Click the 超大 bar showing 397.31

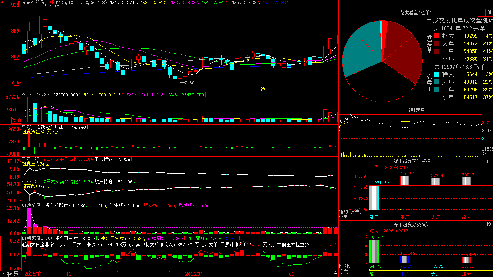coord(467,181)
